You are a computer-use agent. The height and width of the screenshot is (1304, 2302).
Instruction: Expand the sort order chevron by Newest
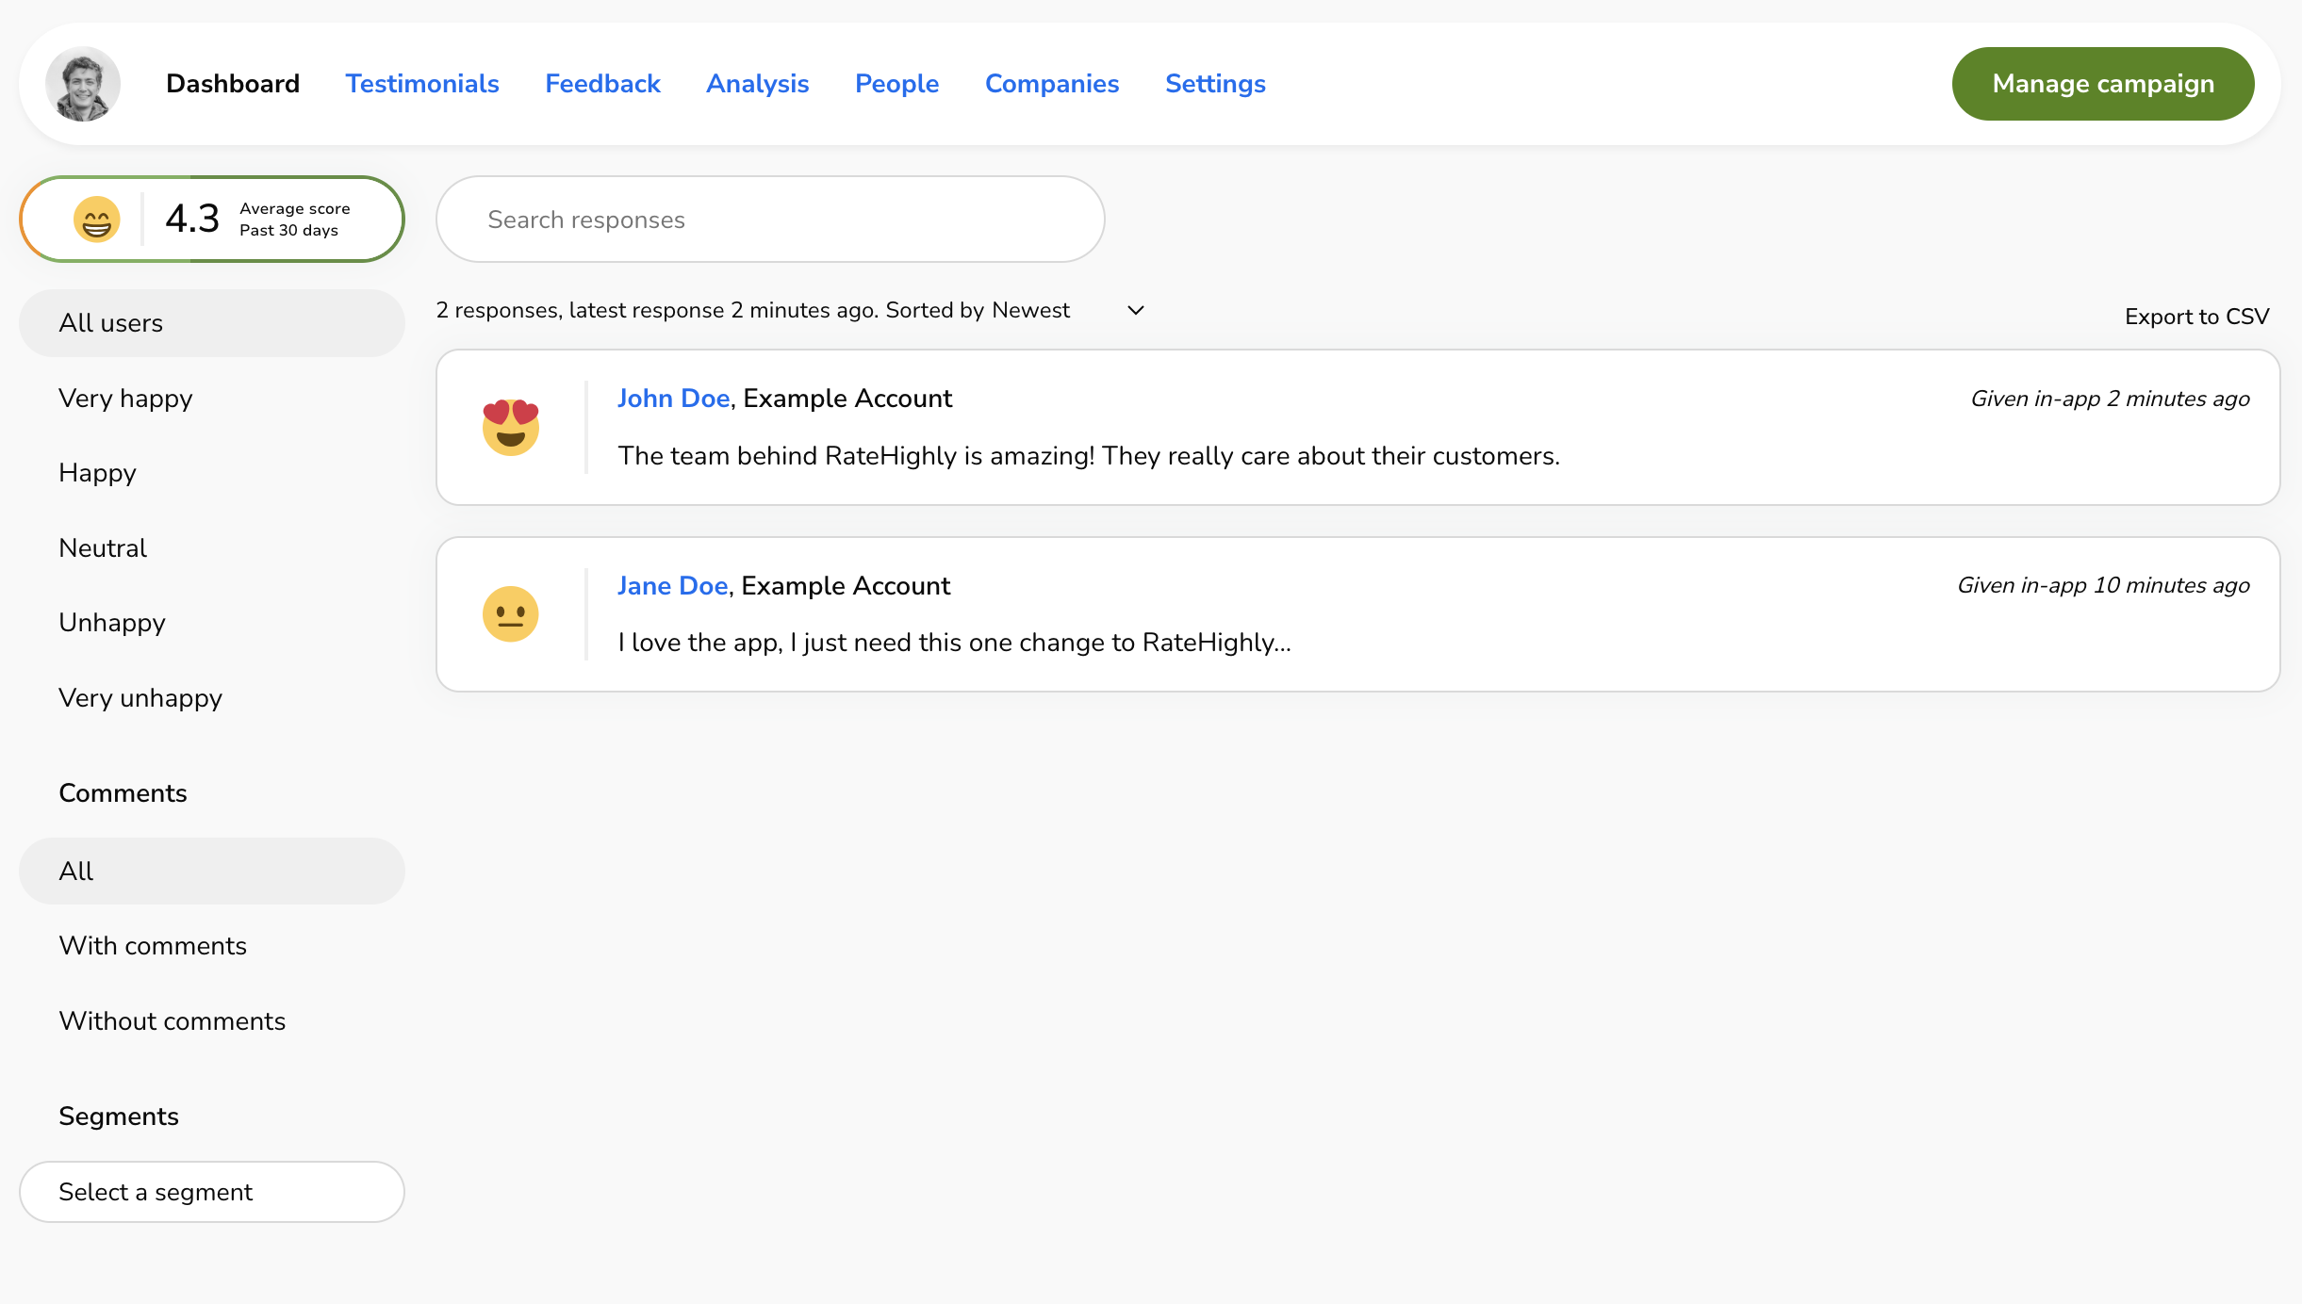point(1136,310)
